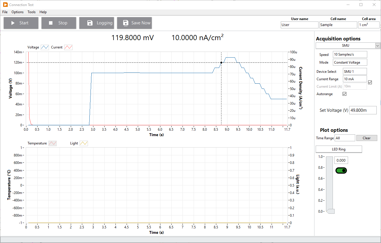Click the Start play icon button
381x243 pixels.
[x=13, y=23]
